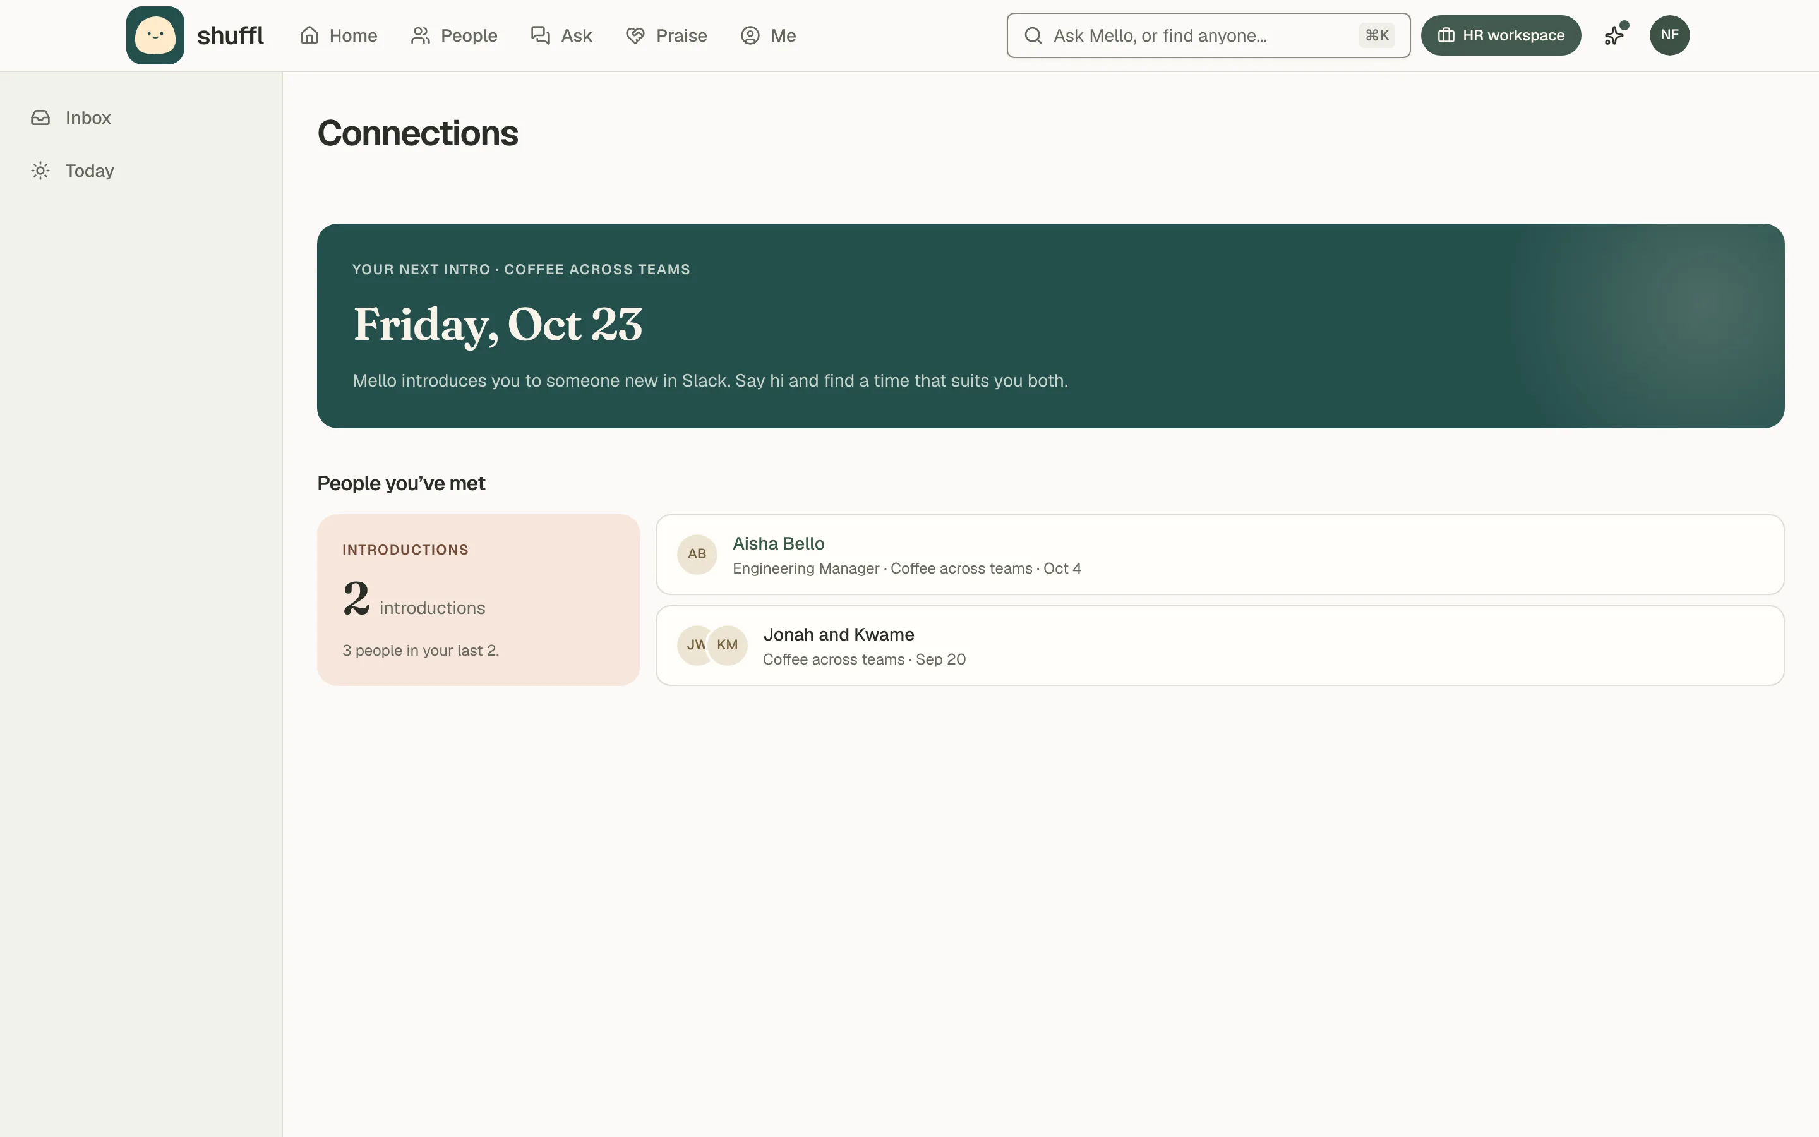Click the Ask Mello search field
The width and height of the screenshot is (1819, 1137).
1208,35
